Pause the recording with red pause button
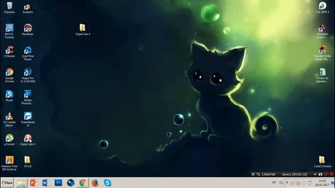Viewport: 335px width, 188px height. (x=326, y=174)
